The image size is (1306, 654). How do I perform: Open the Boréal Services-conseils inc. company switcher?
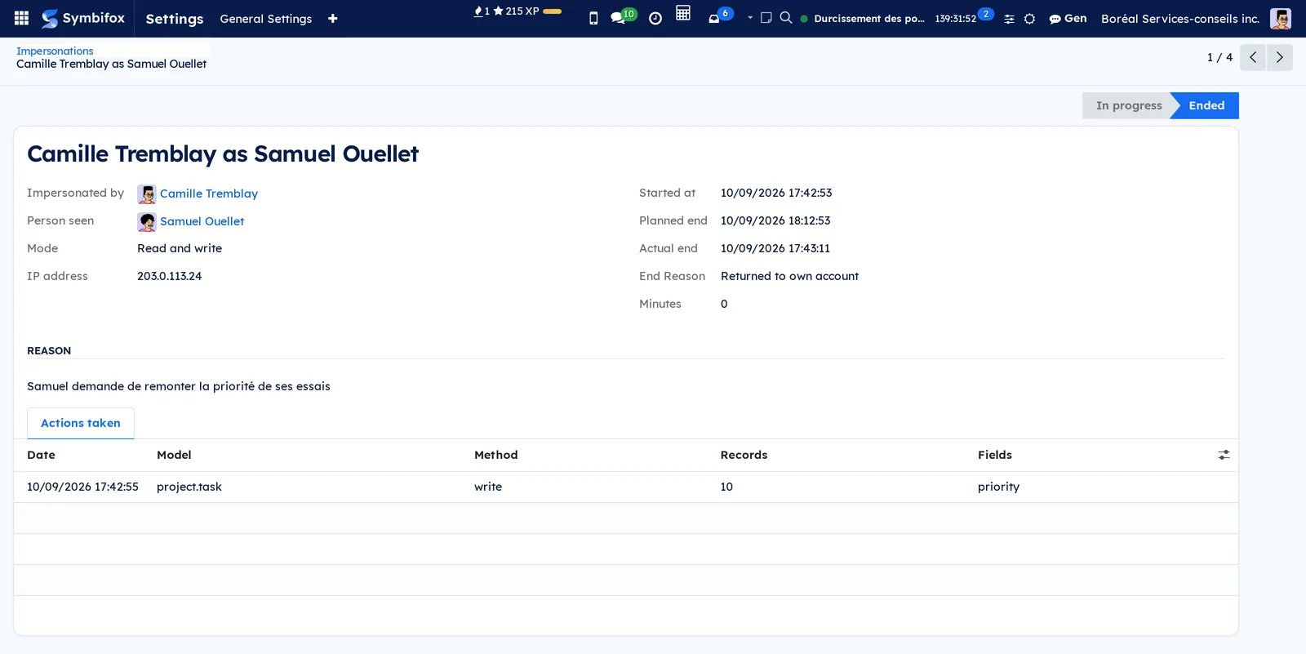pos(1180,19)
